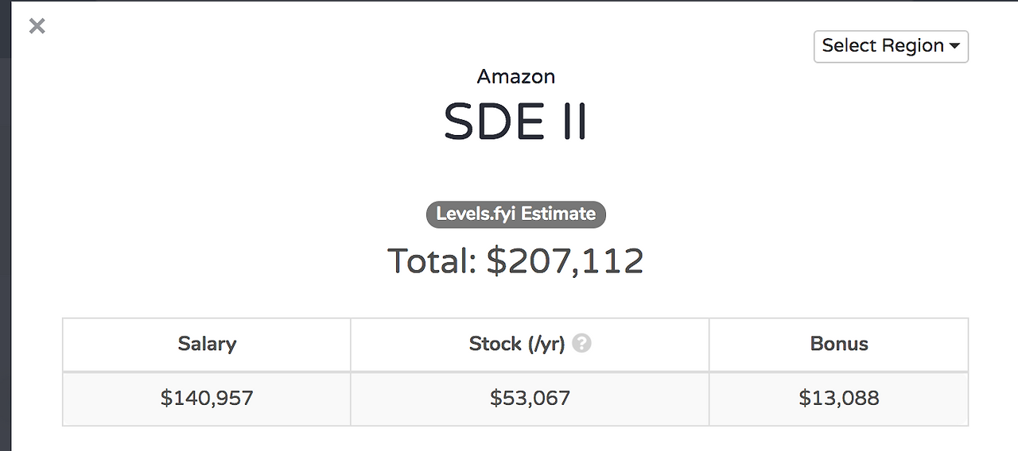Image resolution: width=1018 pixels, height=451 pixels.
Task: Click the Select Region label text
Action: point(882,46)
